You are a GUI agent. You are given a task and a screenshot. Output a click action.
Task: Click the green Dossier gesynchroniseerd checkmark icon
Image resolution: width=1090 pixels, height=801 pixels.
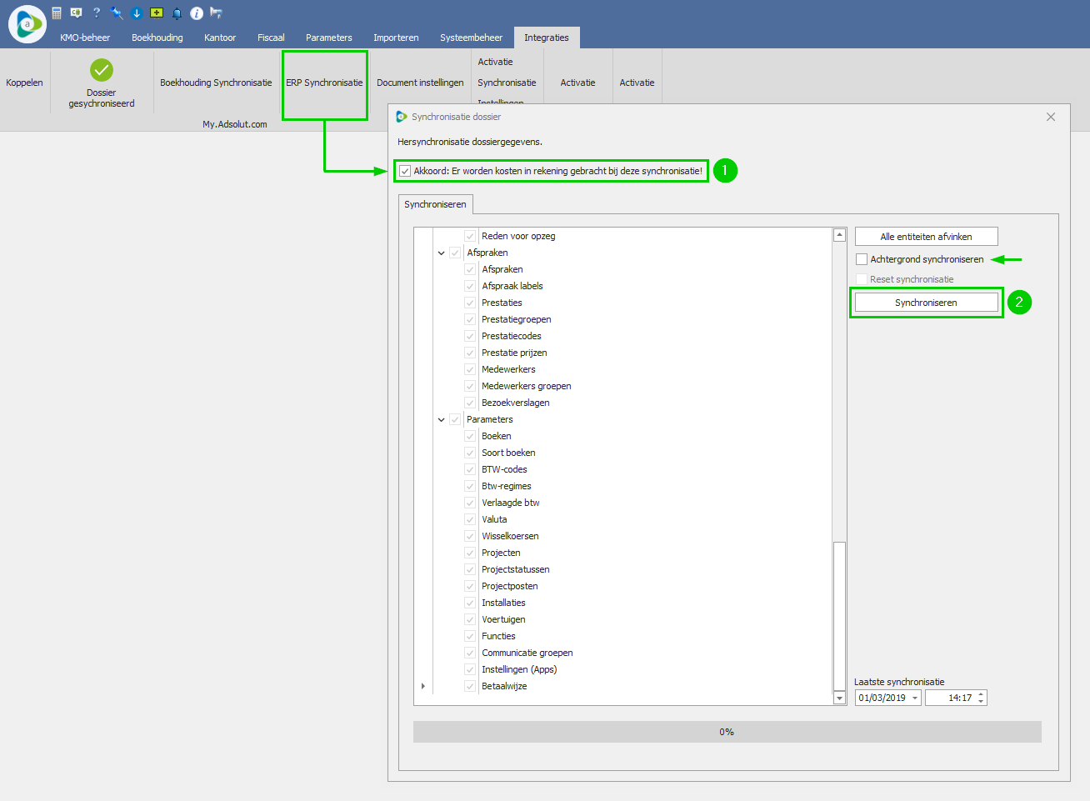[x=102, y=70]
